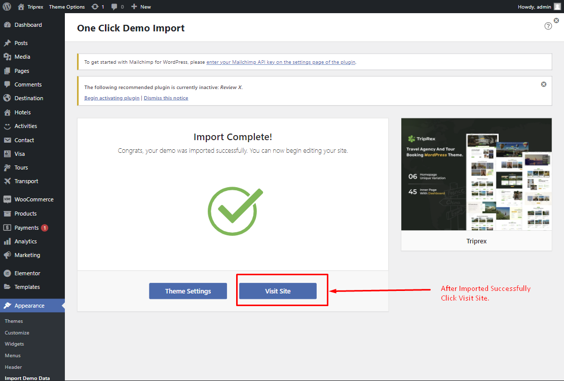The width and height of the screenshot is (564, 381).
Task: Close the panel using top-right X icon
Action: 556,20
